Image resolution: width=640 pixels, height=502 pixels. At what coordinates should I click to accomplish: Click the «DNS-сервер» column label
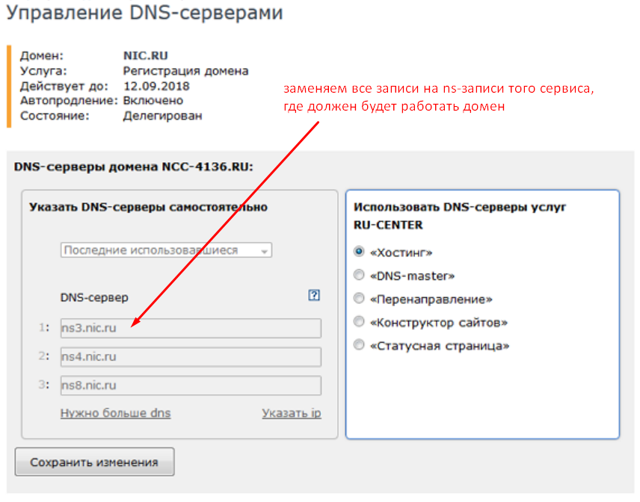coord(94,297)
